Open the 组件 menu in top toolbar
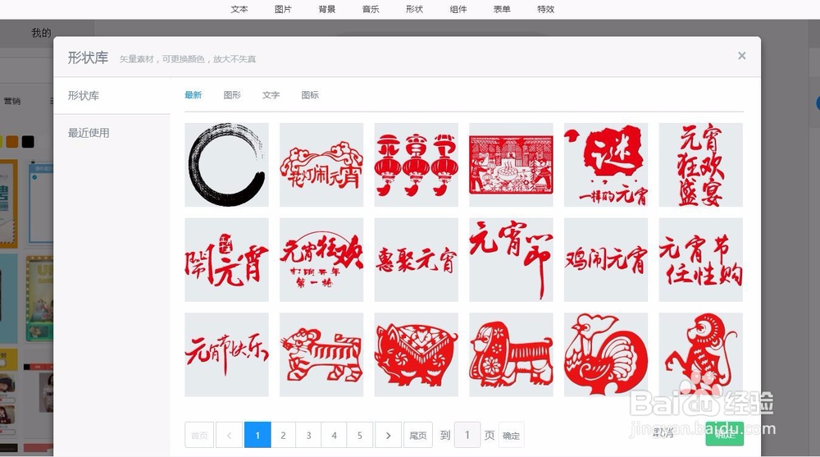Viewport: 820px width, 457px height. pyautogui.click(x=458, y=9)
